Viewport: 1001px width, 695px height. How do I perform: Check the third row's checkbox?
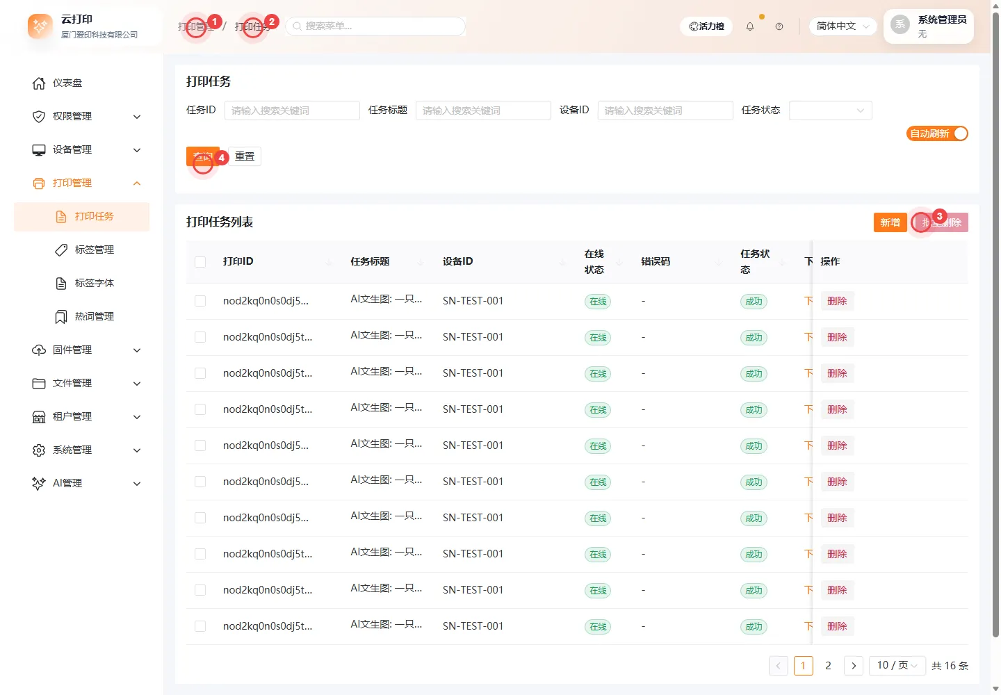tap(200, 373)
